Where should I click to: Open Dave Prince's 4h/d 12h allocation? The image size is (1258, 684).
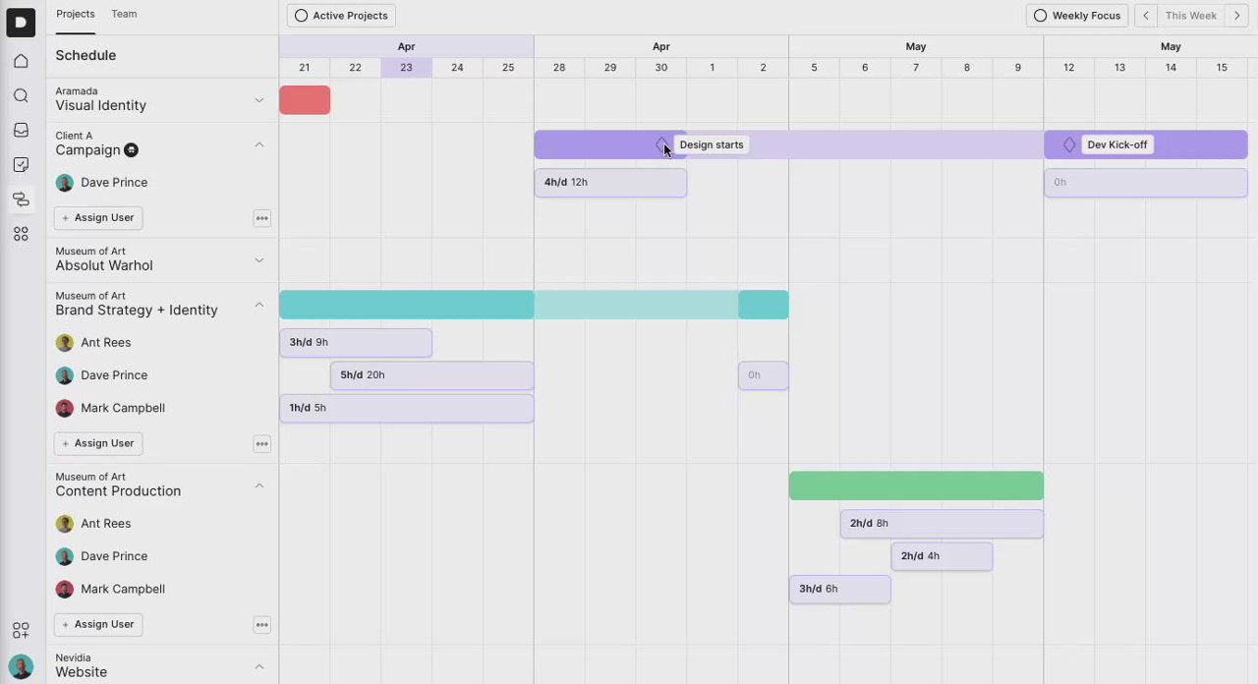click(610, 183)
